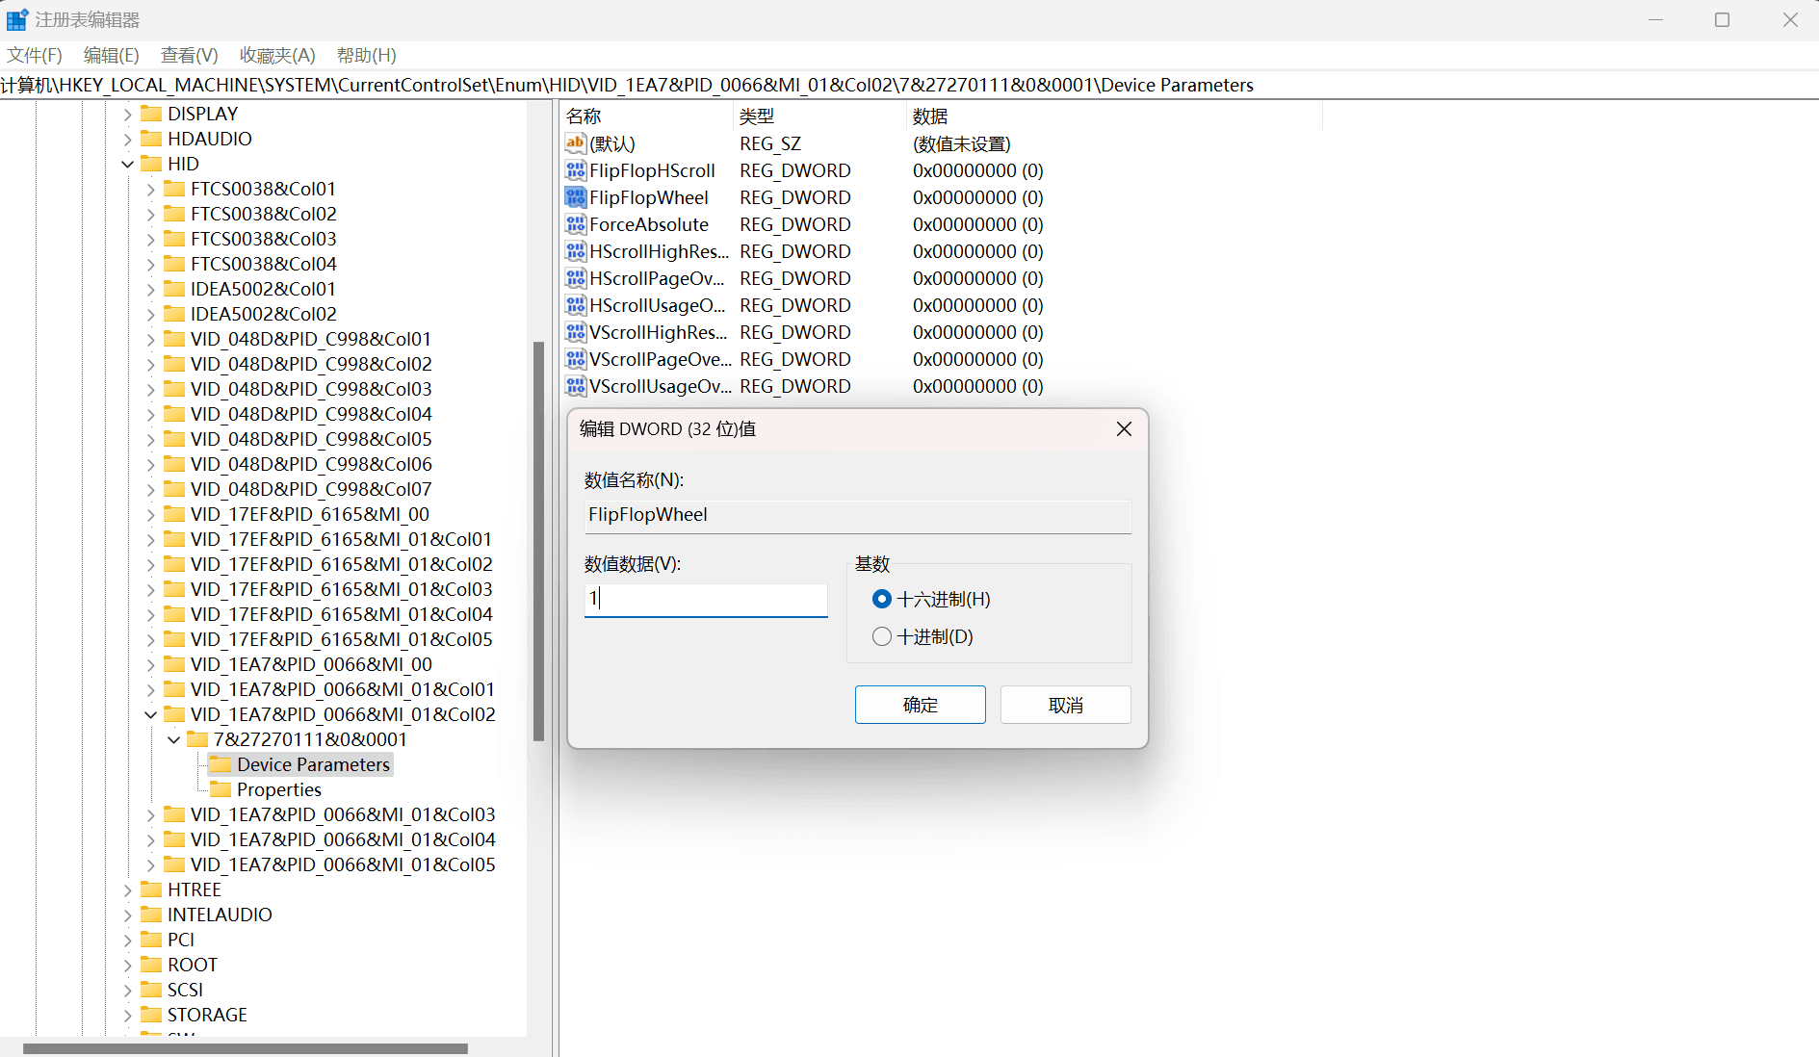
Task: Select the decimal base radio button
Action: click(881, 636)
